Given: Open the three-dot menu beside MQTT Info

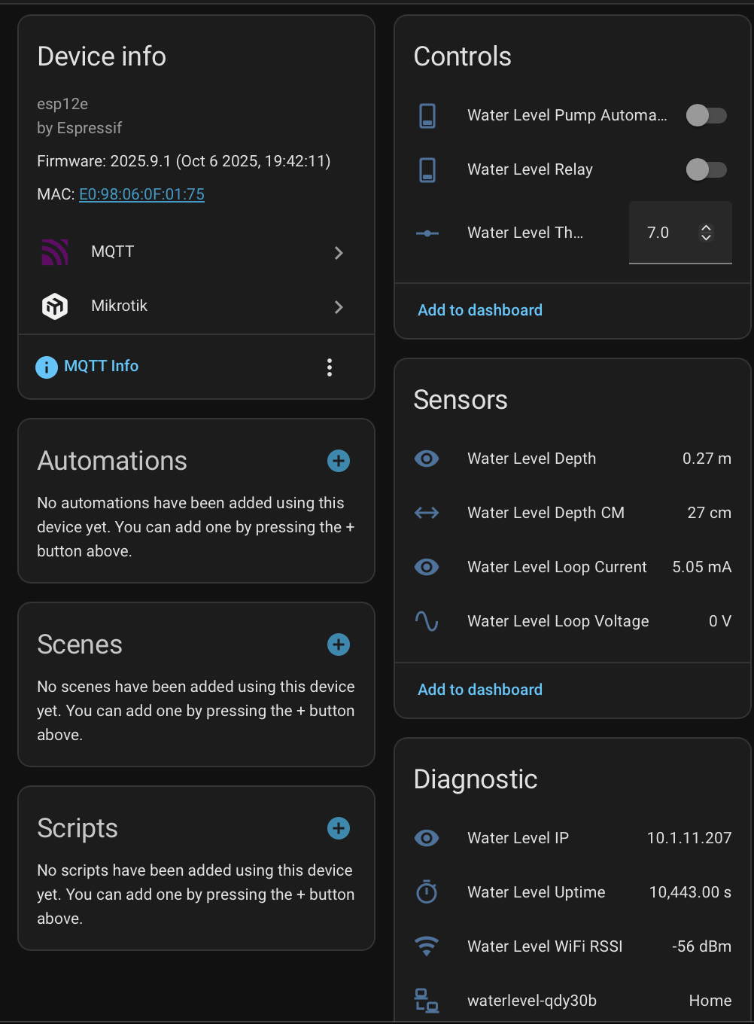Looking at the screenshot, I should (x=330, y=367).
